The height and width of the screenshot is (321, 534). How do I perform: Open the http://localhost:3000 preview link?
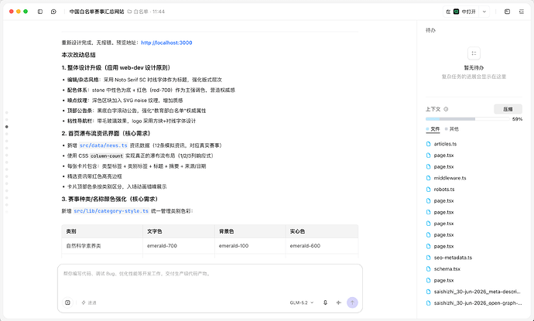166,43
